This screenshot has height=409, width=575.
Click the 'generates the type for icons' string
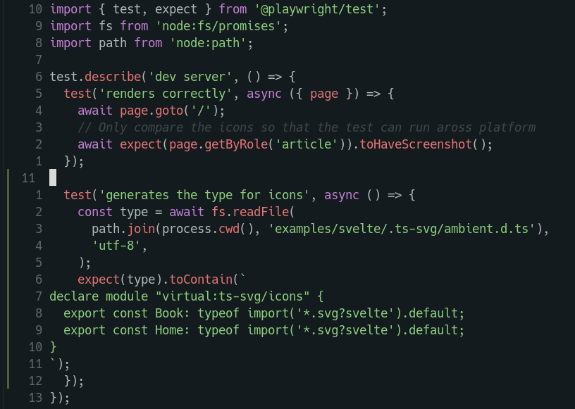pyautogui.click(x=204, y=194)
